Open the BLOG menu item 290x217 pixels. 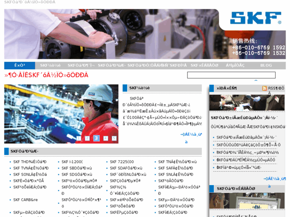[x=266, y=65]
